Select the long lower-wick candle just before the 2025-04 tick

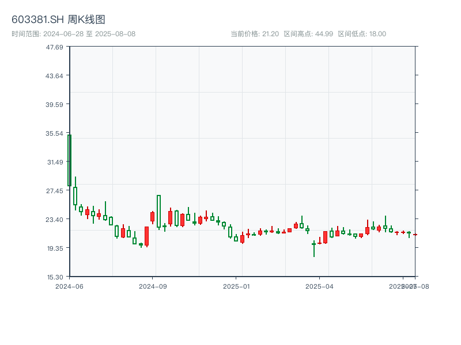click(x=314, y=248)
